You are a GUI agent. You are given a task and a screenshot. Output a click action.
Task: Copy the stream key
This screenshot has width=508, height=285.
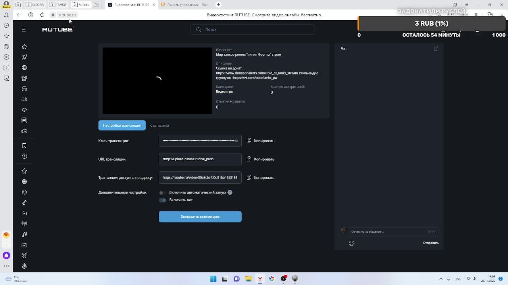[x=261, y=141]
